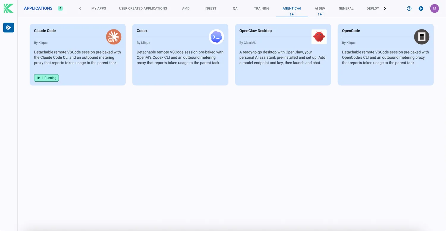Click the Claude Code card description text
Viewport: 446px width, 231px height.
tap(77, 57)
